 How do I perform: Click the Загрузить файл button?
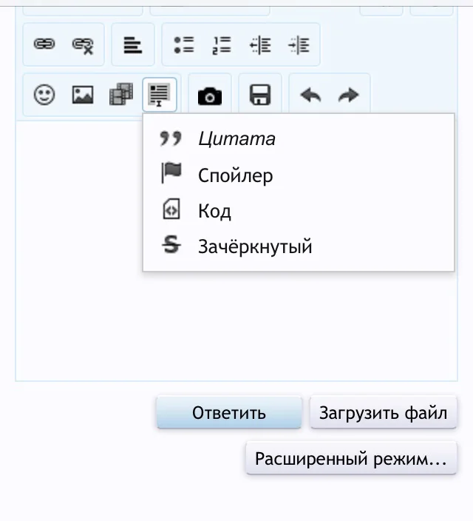tap(384, 413)
